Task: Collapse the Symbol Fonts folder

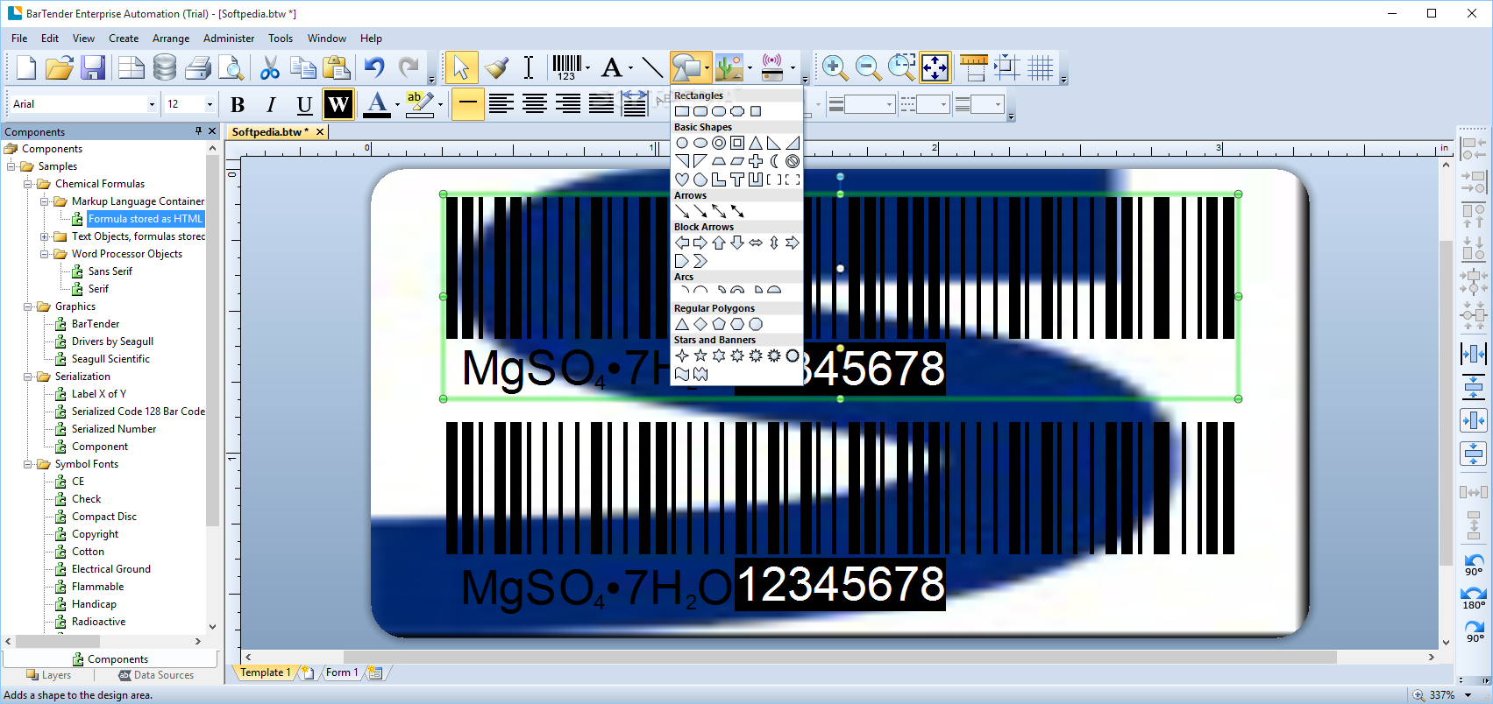Action: [x=28, y=464]
